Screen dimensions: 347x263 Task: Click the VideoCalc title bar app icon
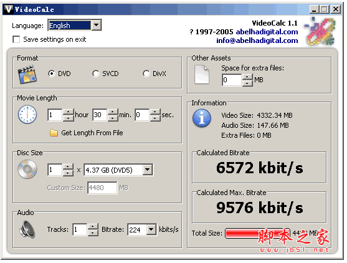(x=9, y=9)
